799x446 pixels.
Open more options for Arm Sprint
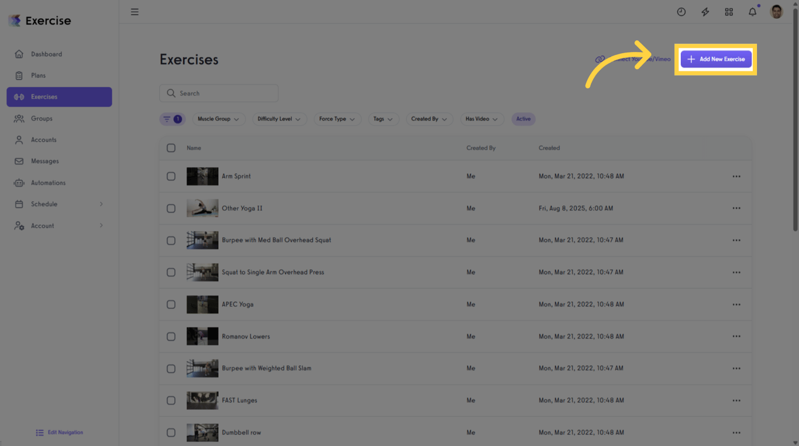click(x=736, y=176)
